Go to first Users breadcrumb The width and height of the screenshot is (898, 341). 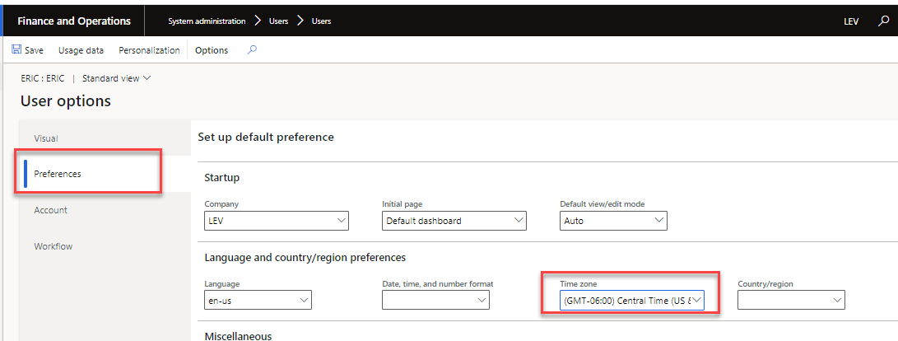278,21
